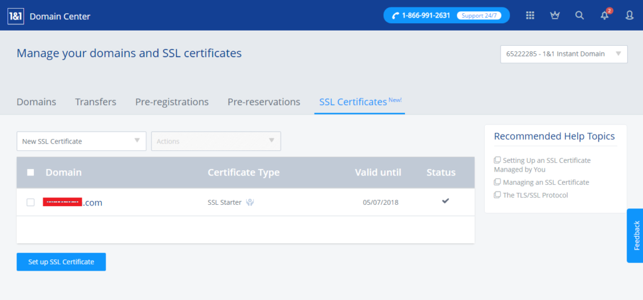Open the Pre-registrations tab
The width and height of the screenshot is (643, 300).
172,102
